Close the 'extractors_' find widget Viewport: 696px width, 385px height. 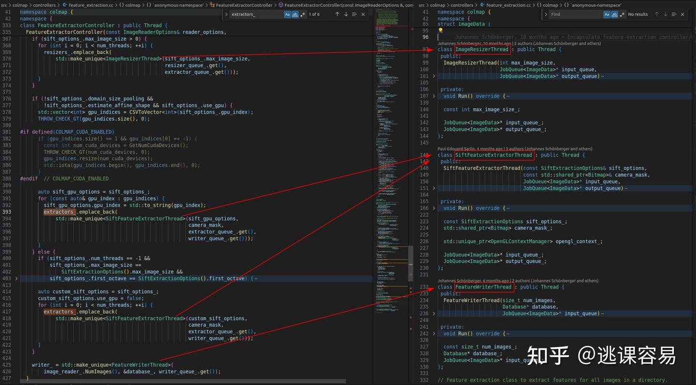(363, 14)
